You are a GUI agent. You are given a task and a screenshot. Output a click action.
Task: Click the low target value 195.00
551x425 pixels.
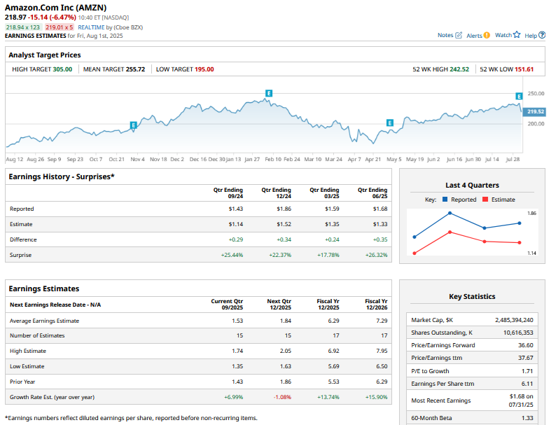pyautogui.click(x=204, y=69)
